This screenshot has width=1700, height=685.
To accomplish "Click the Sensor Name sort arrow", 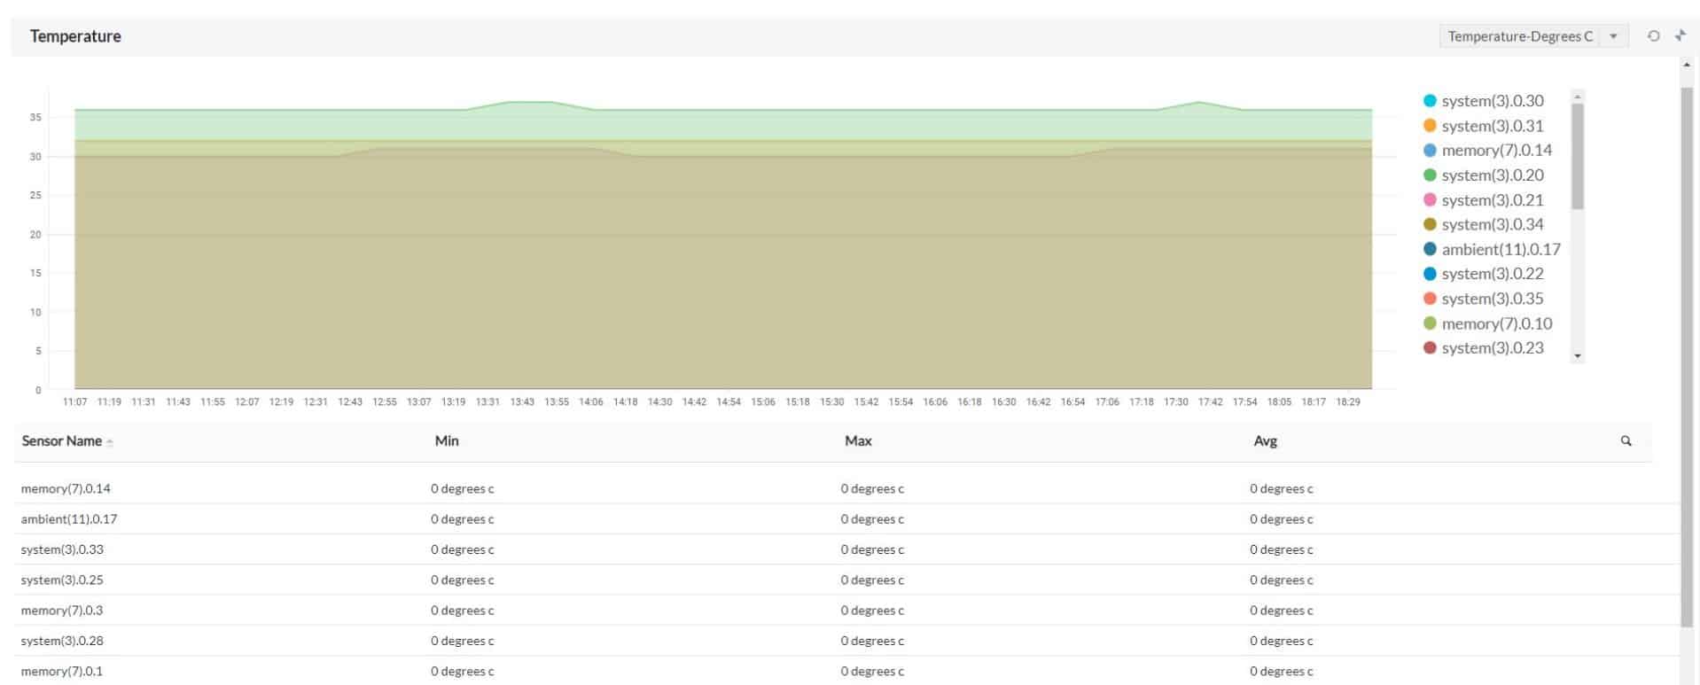I will pyautogui.click(x=110, y=442).
